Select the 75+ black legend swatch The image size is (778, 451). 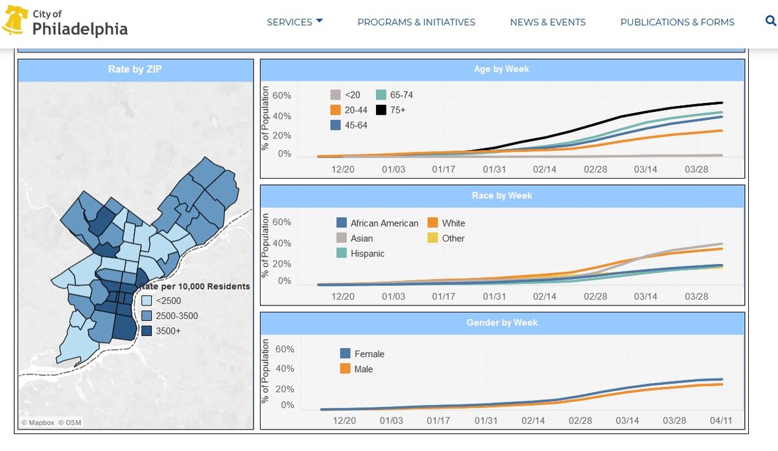coord(381,110)
